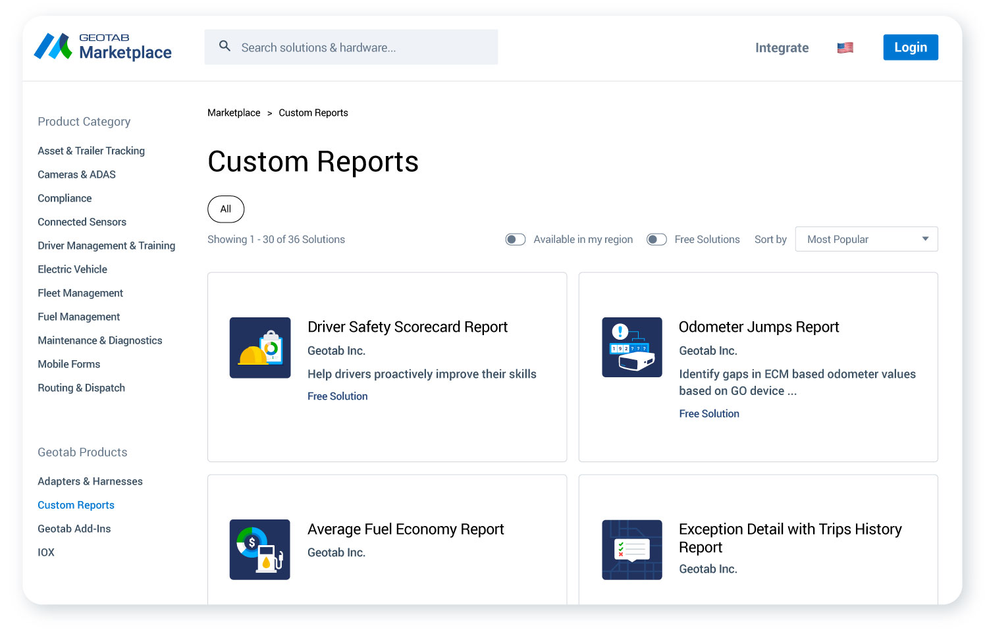Open Maintenance & Diagnostics category
This screenshot has height=634, width=985.
(100, 340)
